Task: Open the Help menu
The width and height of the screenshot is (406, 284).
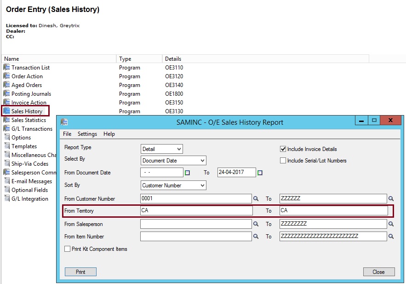Action: tap(109, 134)
